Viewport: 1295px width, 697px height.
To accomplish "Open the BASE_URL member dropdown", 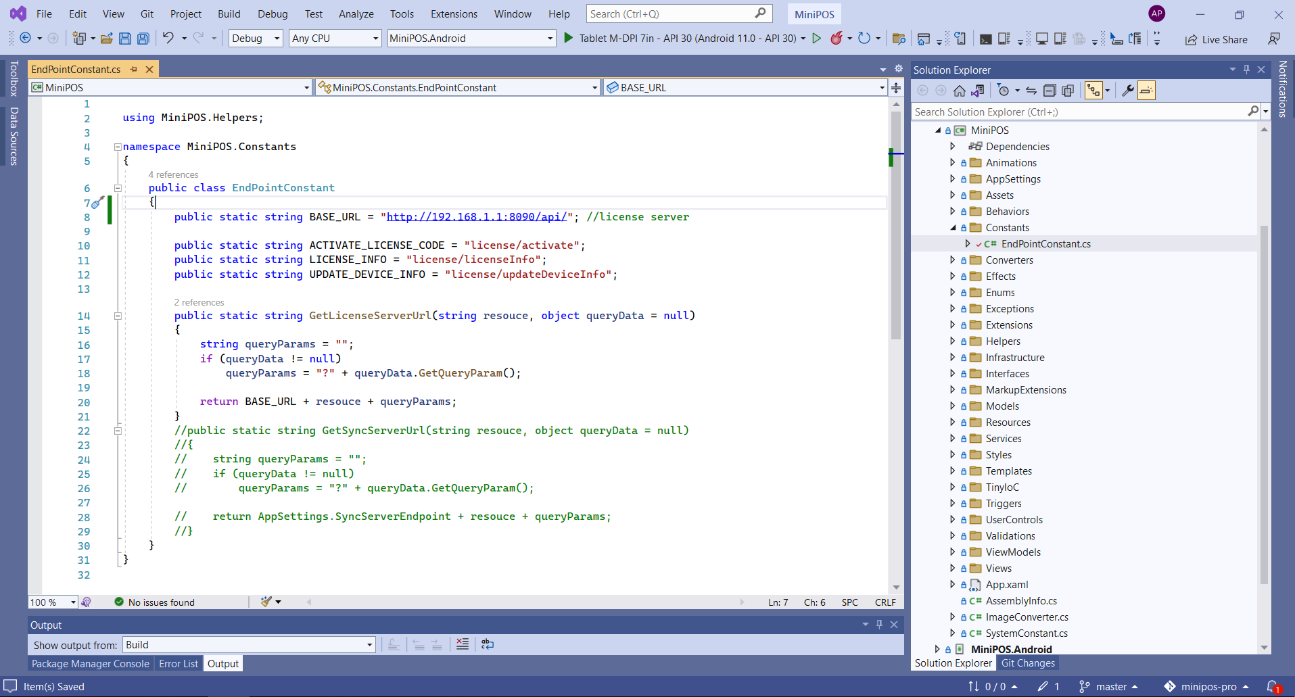I will click(745, 88).
